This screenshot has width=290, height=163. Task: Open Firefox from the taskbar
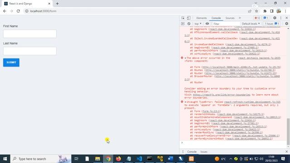pos(119,159)
